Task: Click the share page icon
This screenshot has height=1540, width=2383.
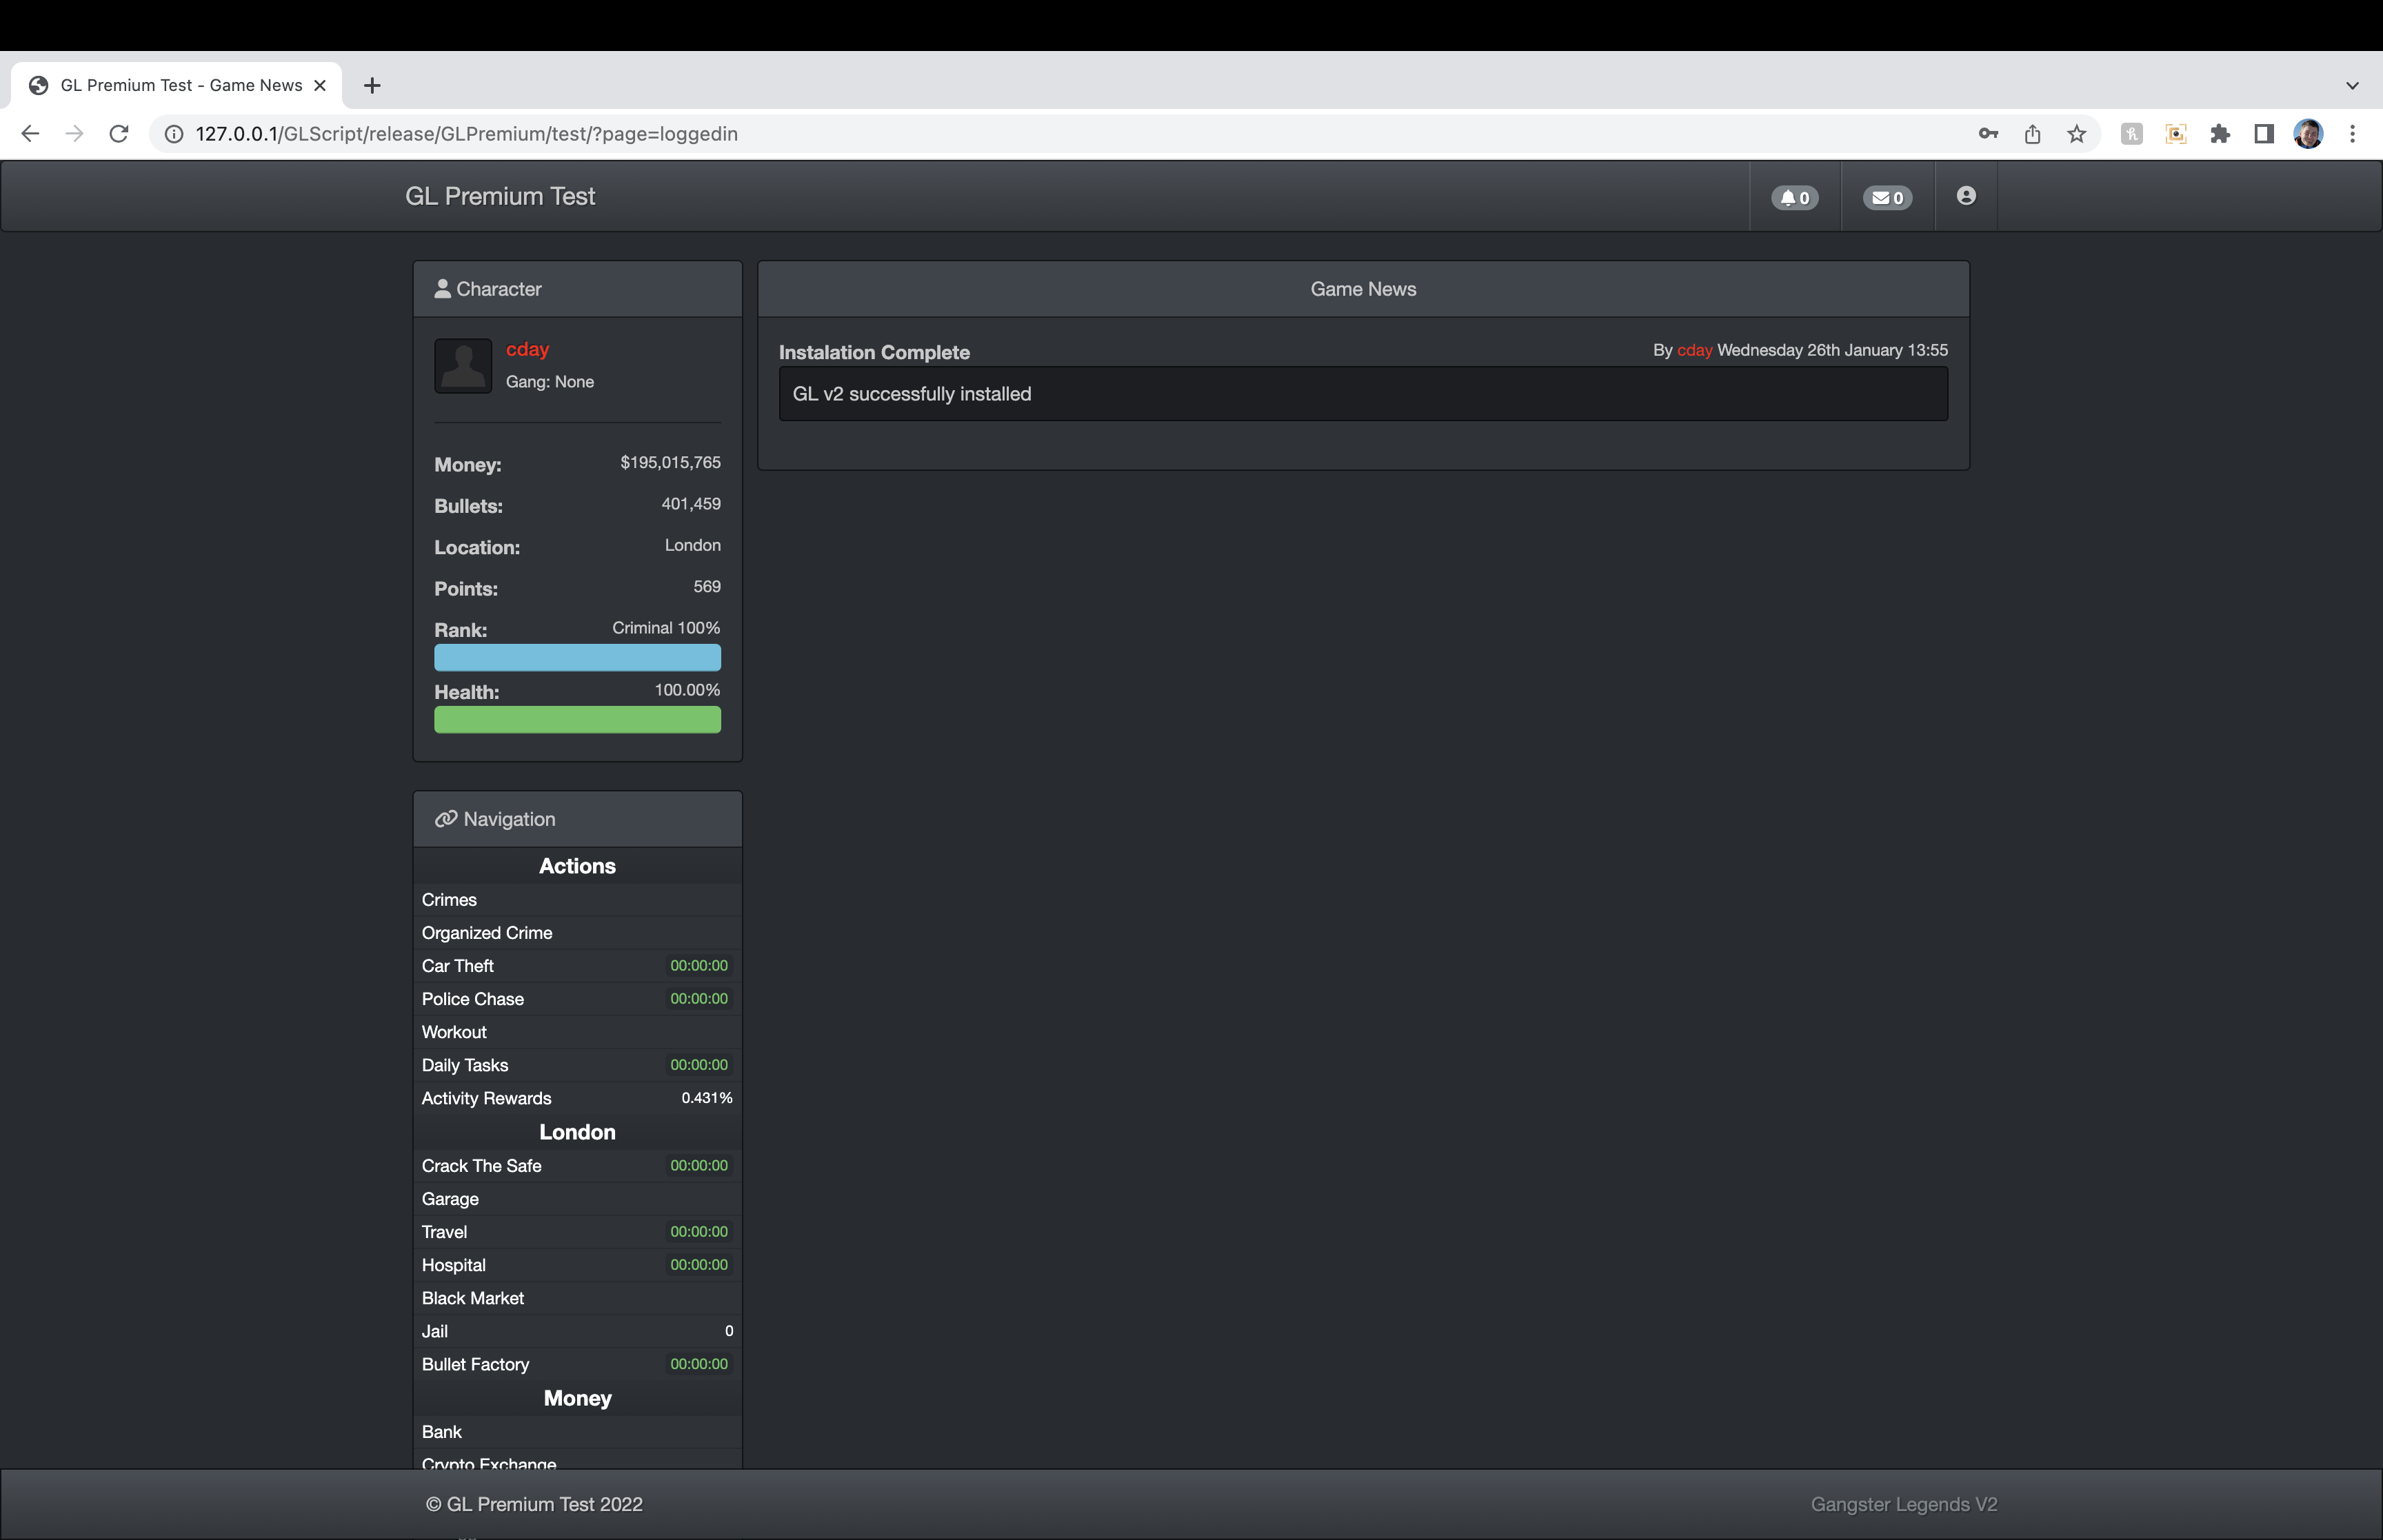Action: tap(2032, 133)
